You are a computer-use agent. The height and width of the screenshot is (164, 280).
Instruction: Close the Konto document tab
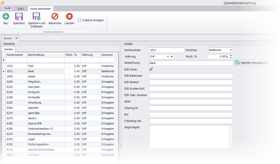click(16, 38)
